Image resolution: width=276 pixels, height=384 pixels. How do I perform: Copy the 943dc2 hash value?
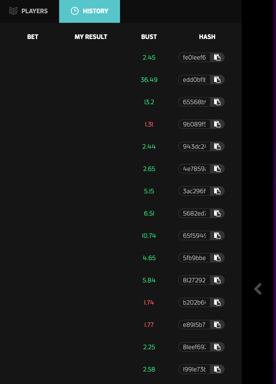coord(217,146)
